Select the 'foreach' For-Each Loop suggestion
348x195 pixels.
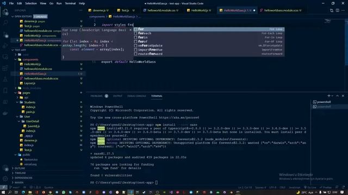click(x=209, y=34)
